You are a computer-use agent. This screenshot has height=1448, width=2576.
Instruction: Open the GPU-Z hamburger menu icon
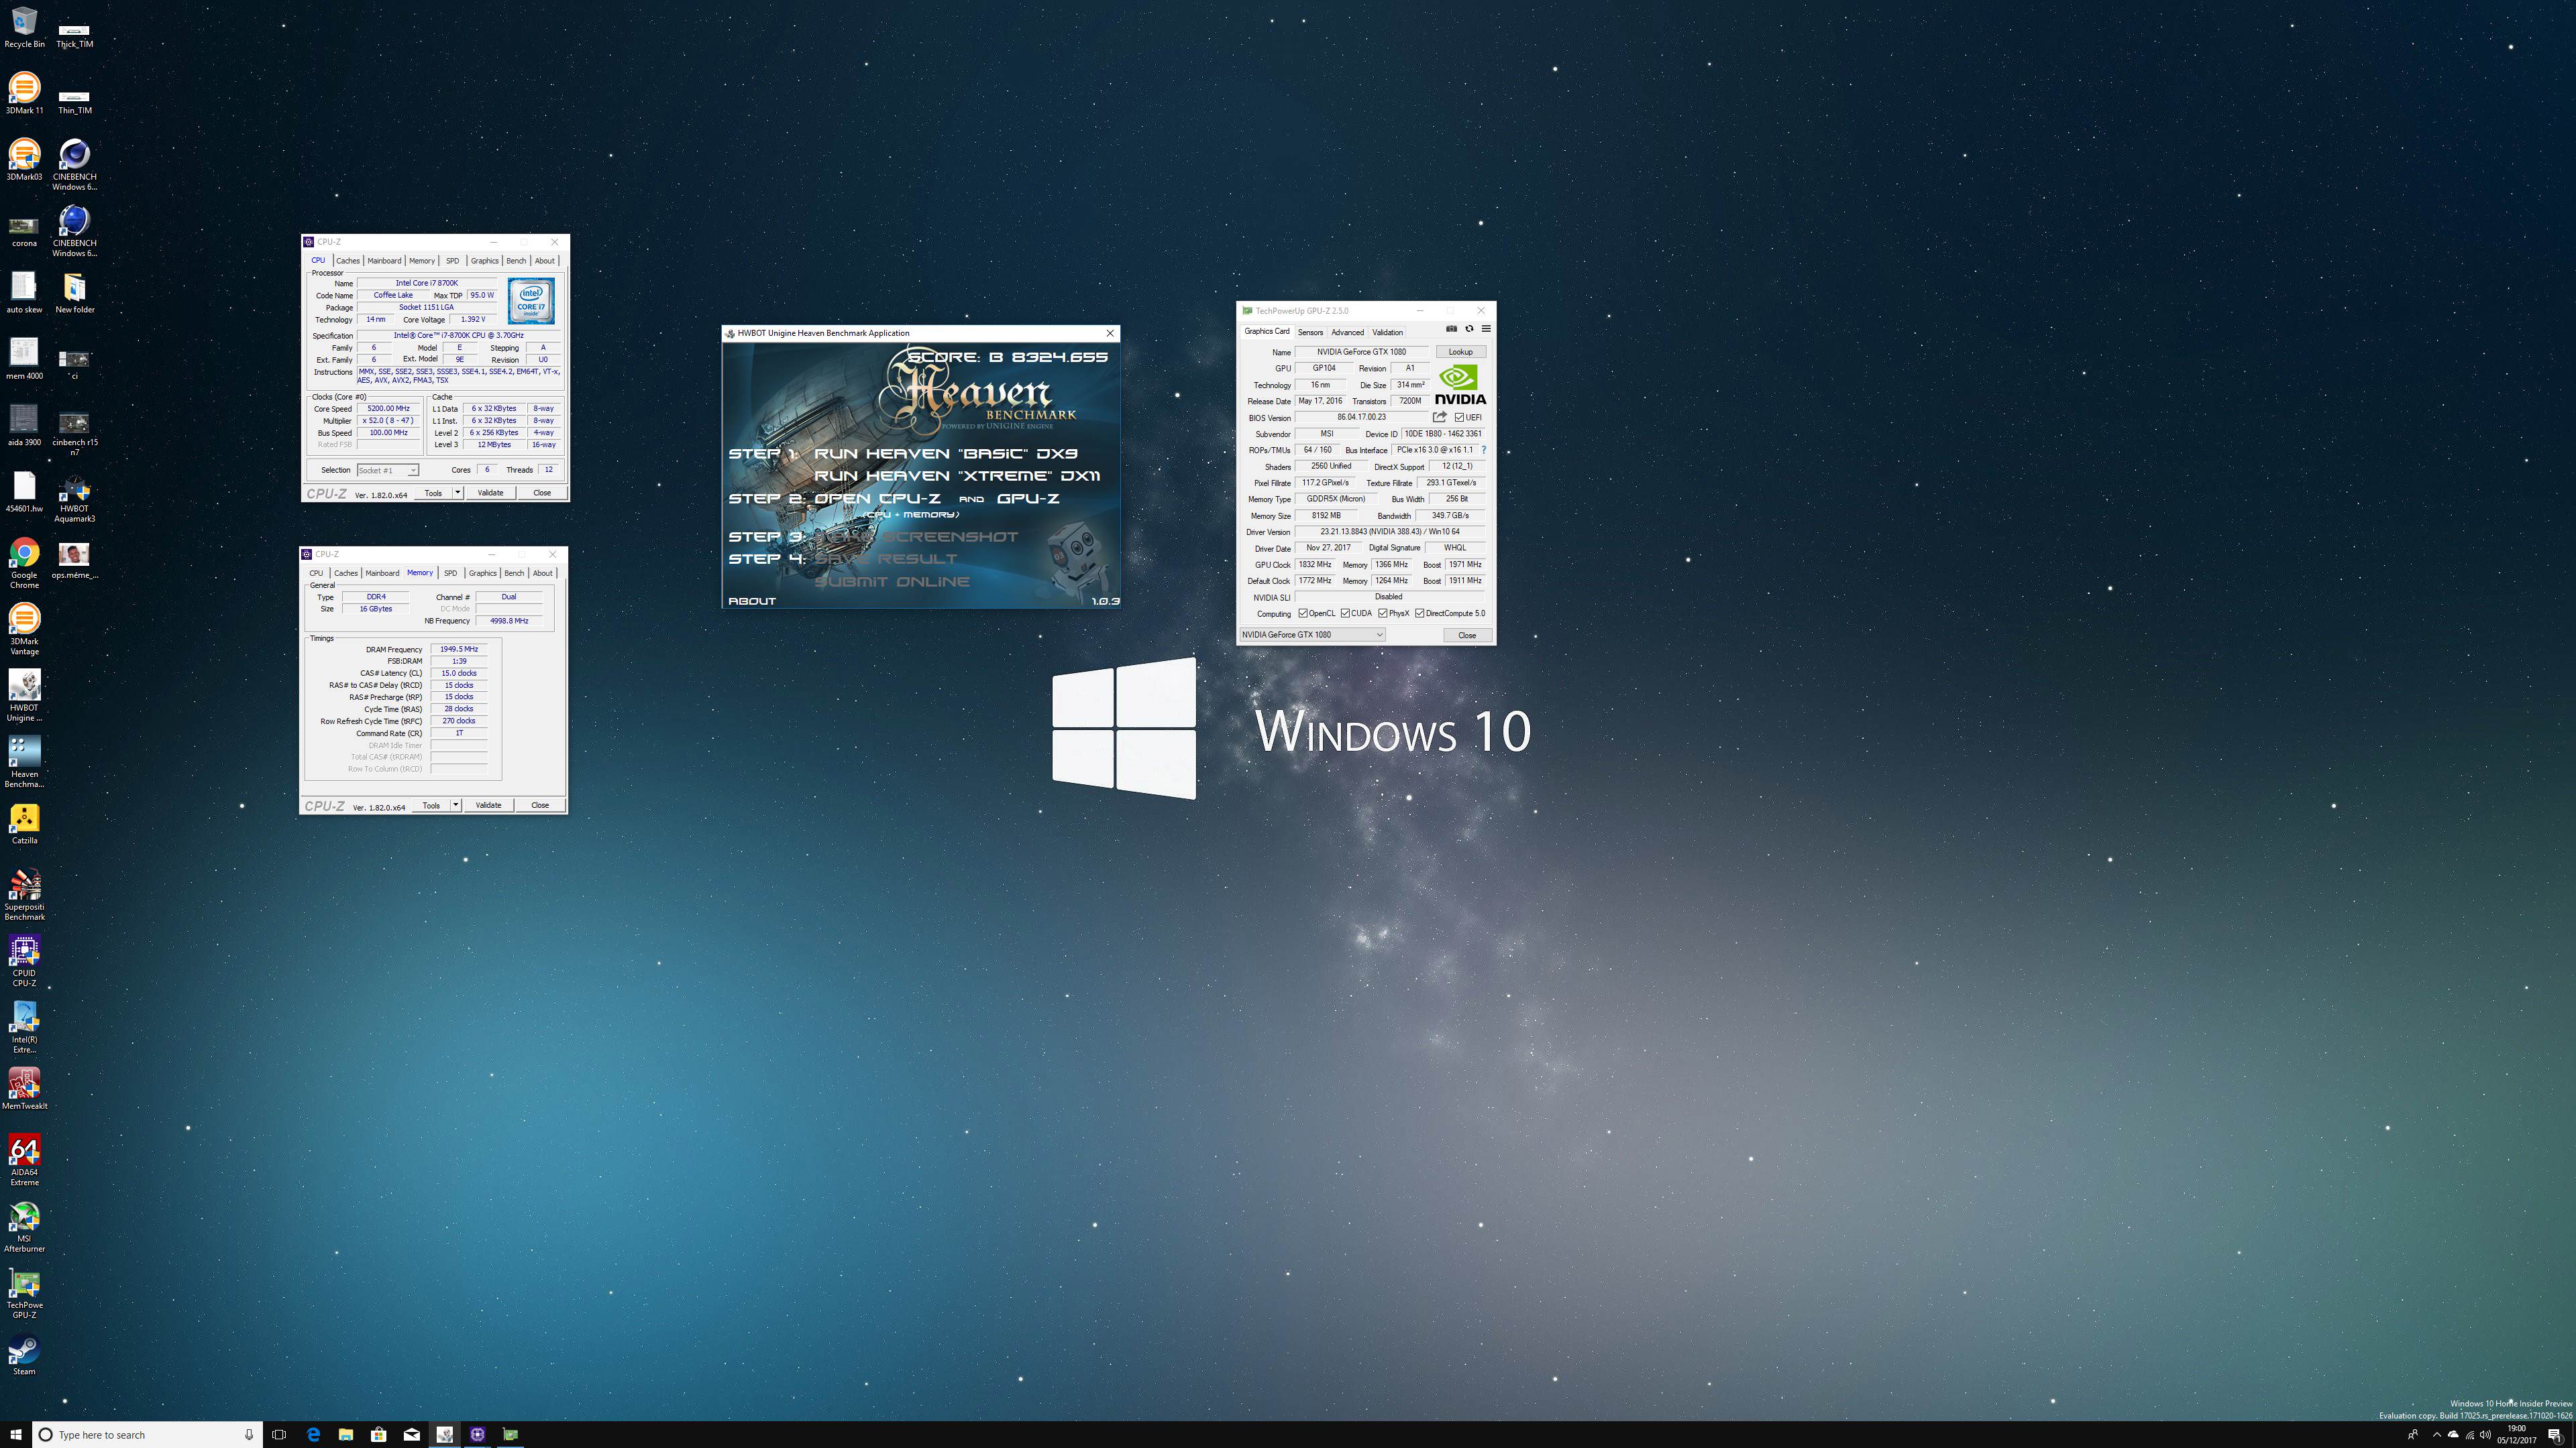1486,328
